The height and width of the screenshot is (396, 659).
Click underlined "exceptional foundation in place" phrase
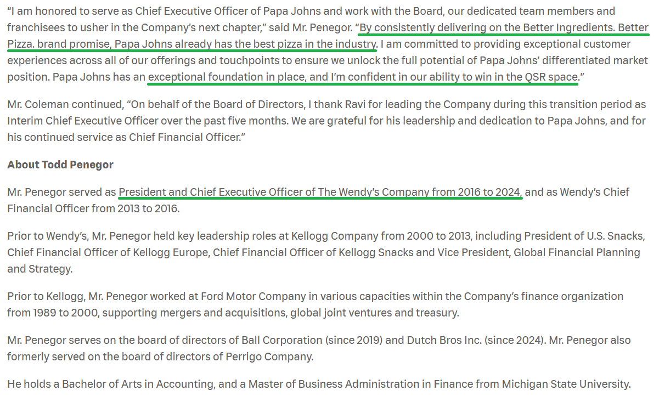(226, 77)
